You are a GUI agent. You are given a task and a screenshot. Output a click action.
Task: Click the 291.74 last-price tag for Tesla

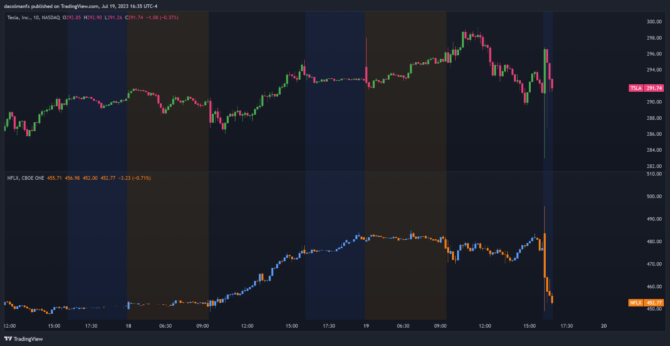(654, 88)
